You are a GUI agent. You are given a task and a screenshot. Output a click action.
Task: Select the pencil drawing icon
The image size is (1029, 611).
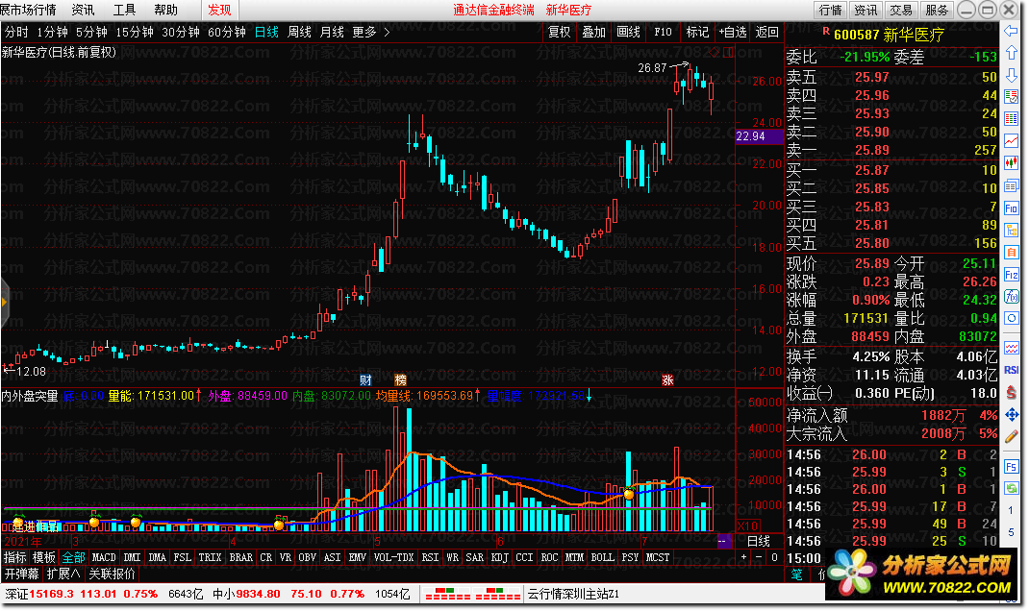click(1012, 436)
